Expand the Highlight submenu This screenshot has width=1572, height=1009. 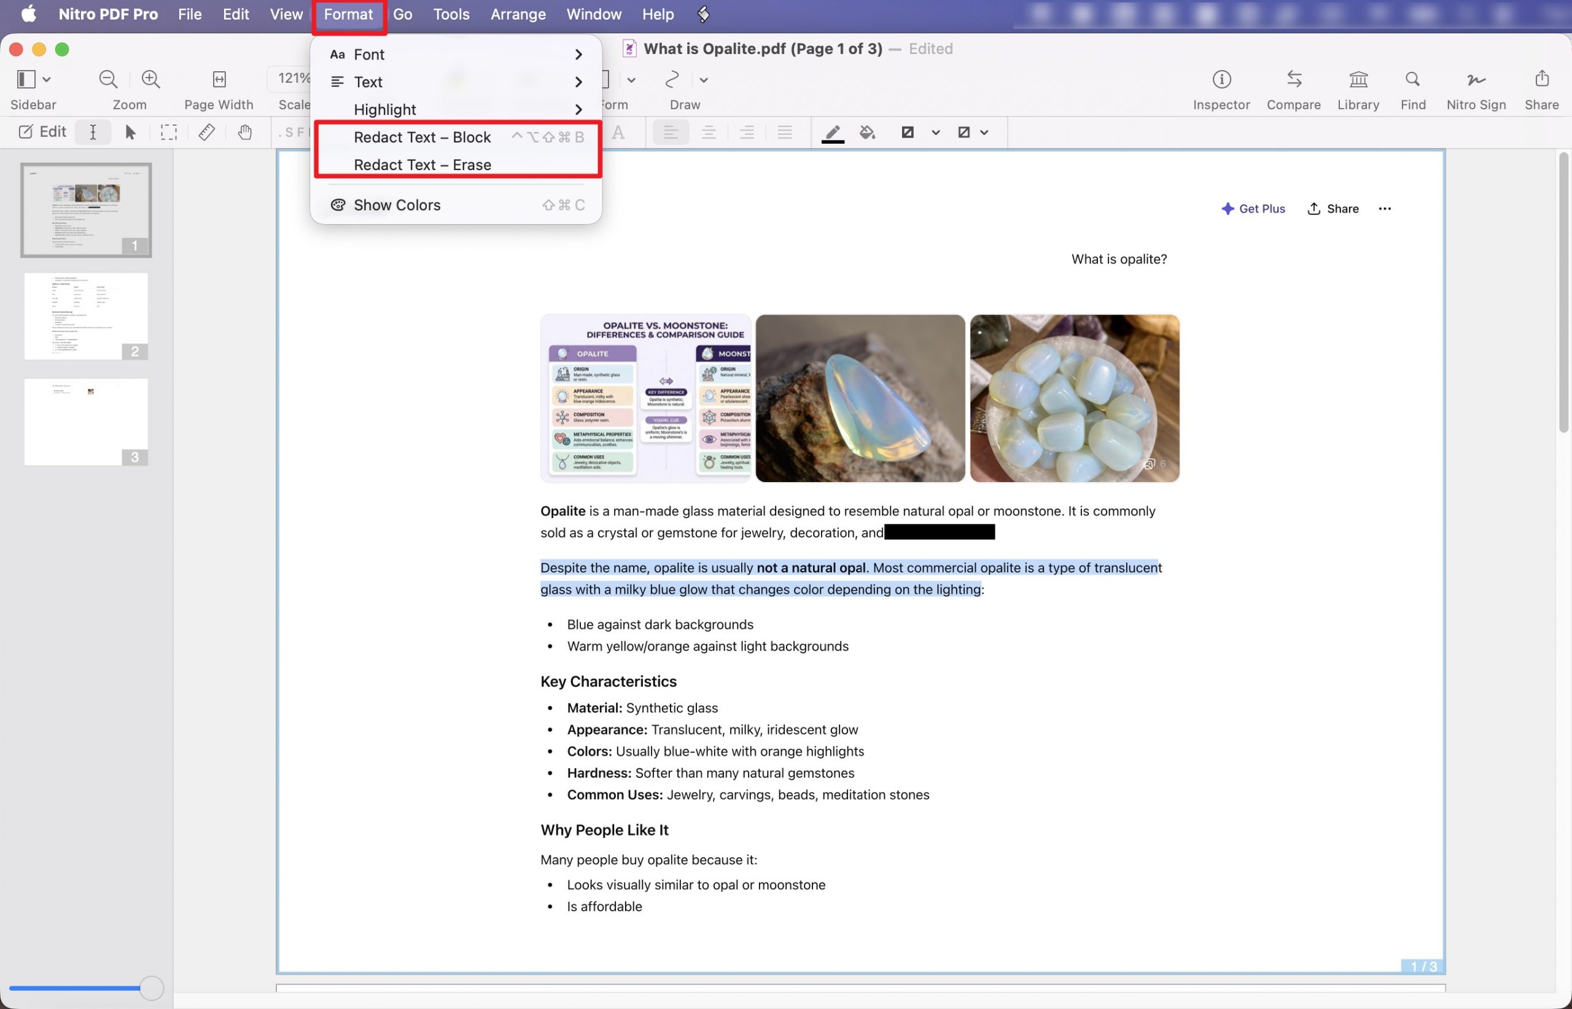(456, 109)
